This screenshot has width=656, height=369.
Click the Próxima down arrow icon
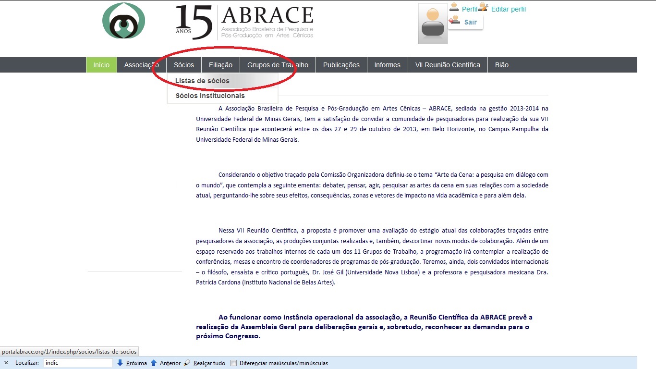120,363
